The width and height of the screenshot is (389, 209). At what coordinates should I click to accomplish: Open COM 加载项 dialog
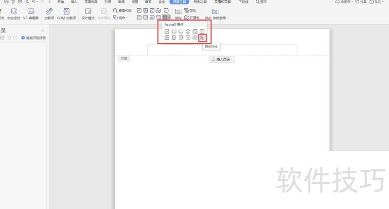pos(67,14)
